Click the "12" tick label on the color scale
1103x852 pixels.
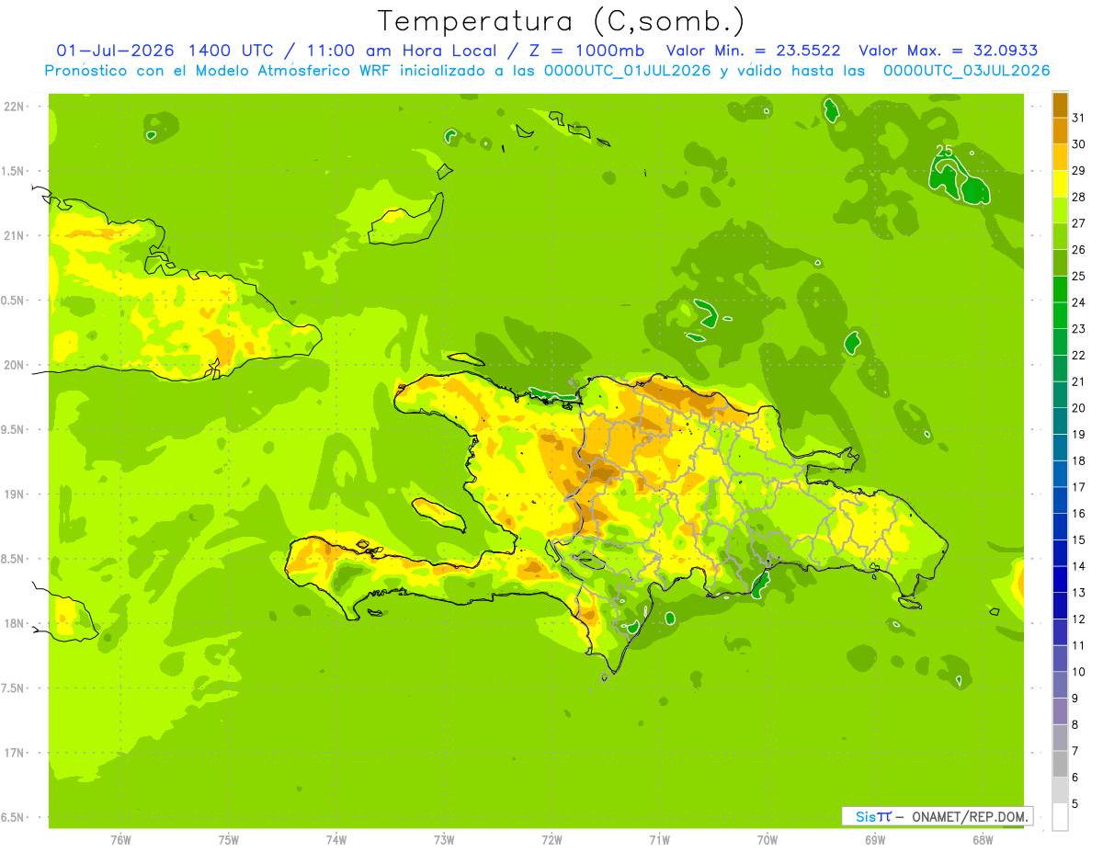pos(1078,619)
